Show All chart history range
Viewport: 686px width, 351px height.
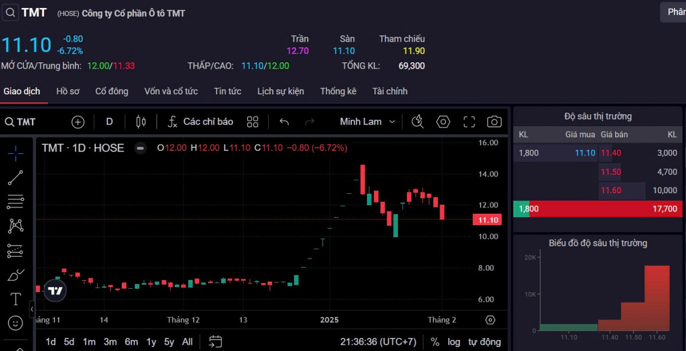point(188,342)
